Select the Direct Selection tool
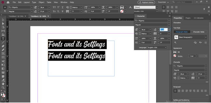 3,23
